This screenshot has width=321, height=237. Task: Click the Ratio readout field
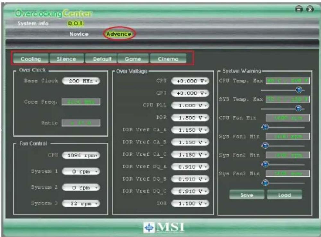point(81,123)
